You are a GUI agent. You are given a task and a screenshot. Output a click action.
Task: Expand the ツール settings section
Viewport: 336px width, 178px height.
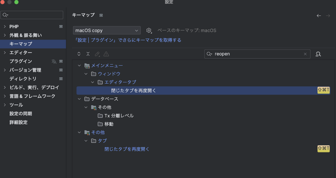click(x=5, y=105)
